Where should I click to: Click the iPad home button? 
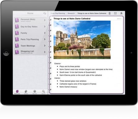point(6,53)
